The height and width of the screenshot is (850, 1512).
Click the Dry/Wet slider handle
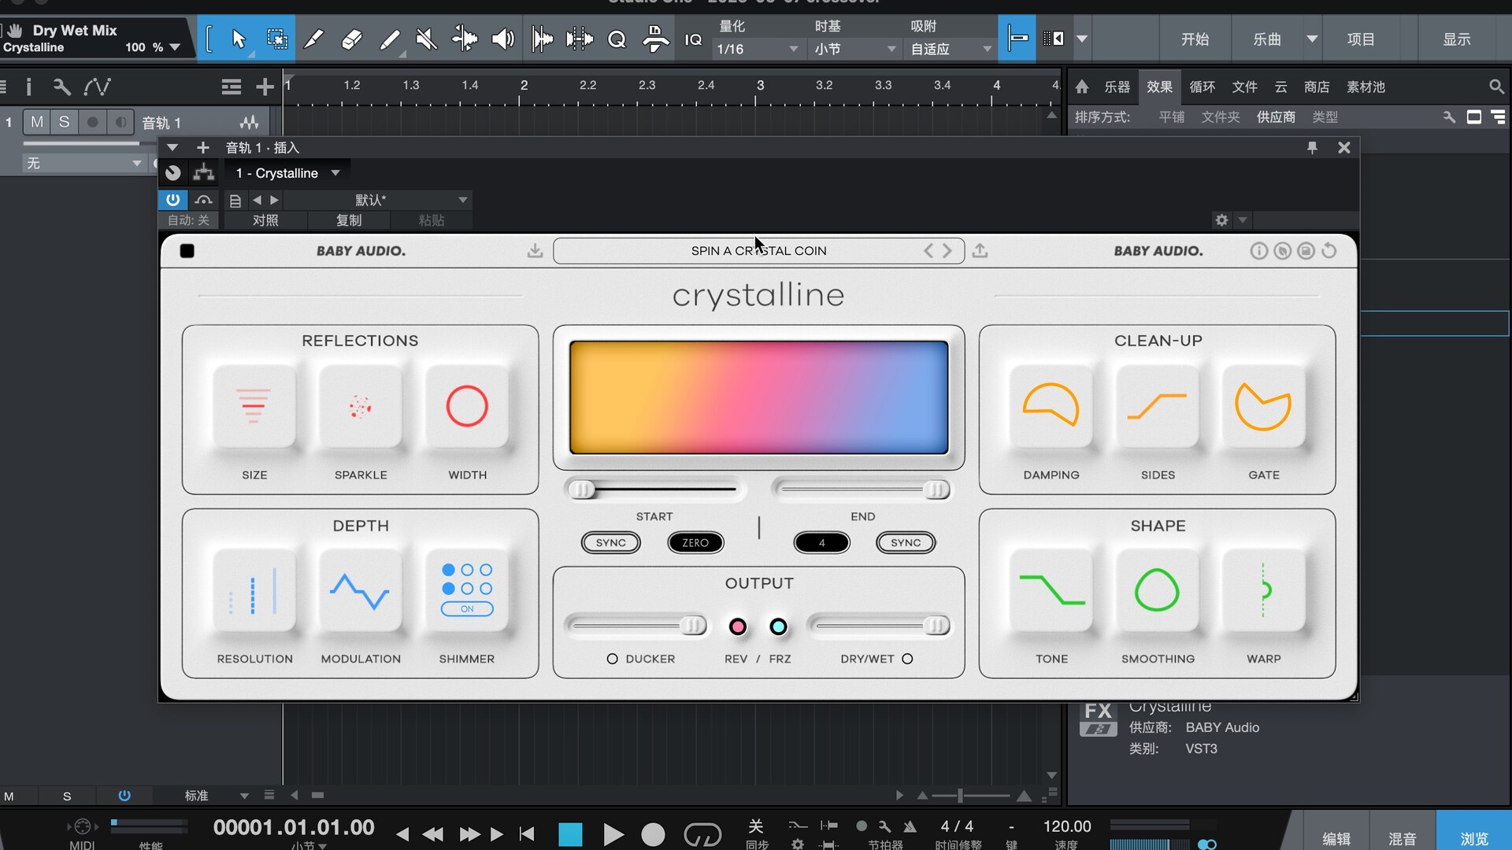[936, 626]
